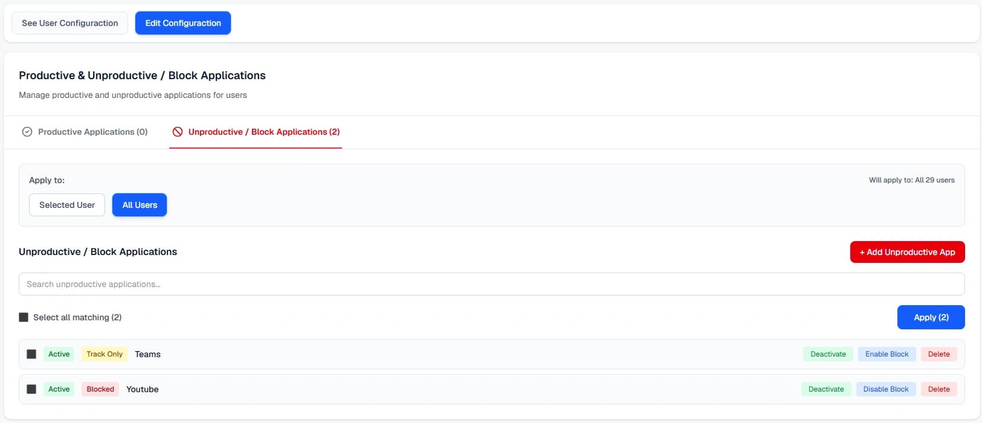982x423 pixels.
Task: Click the Blocked badge for Youtube
Action: pyautogui.click(x=100, y=389)
